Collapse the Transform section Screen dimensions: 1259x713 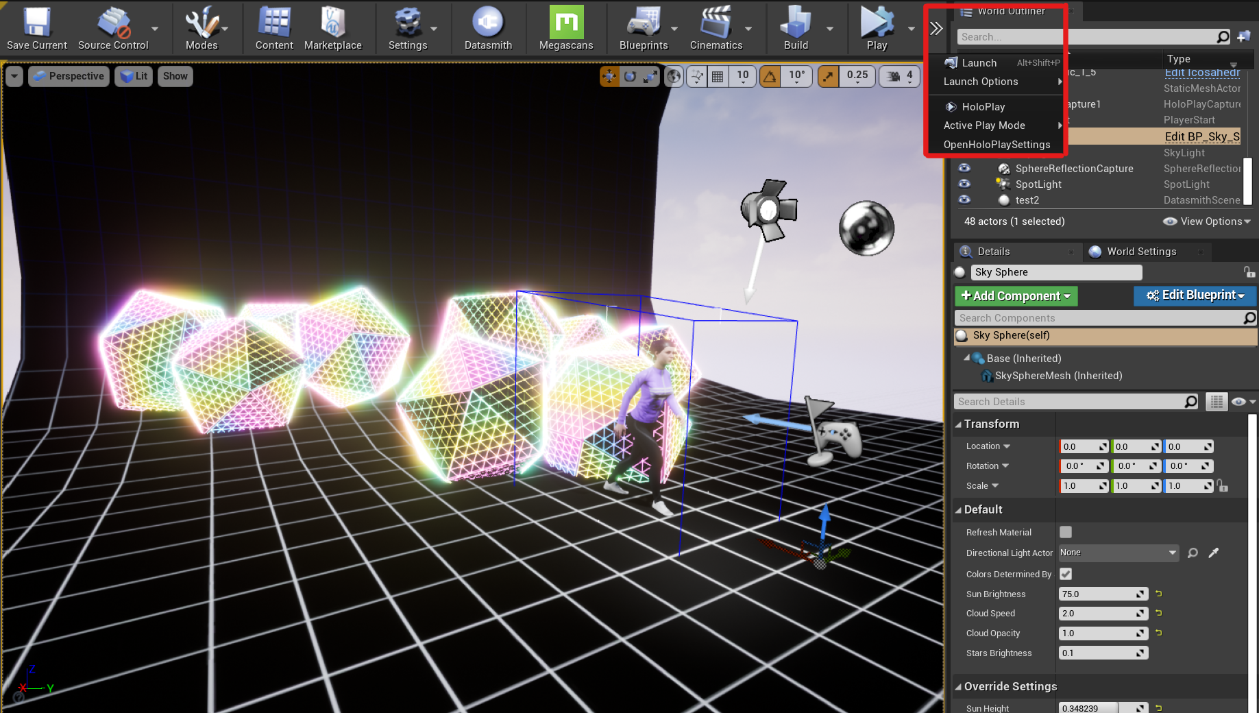pyautogui.click(x=959, y=424)
